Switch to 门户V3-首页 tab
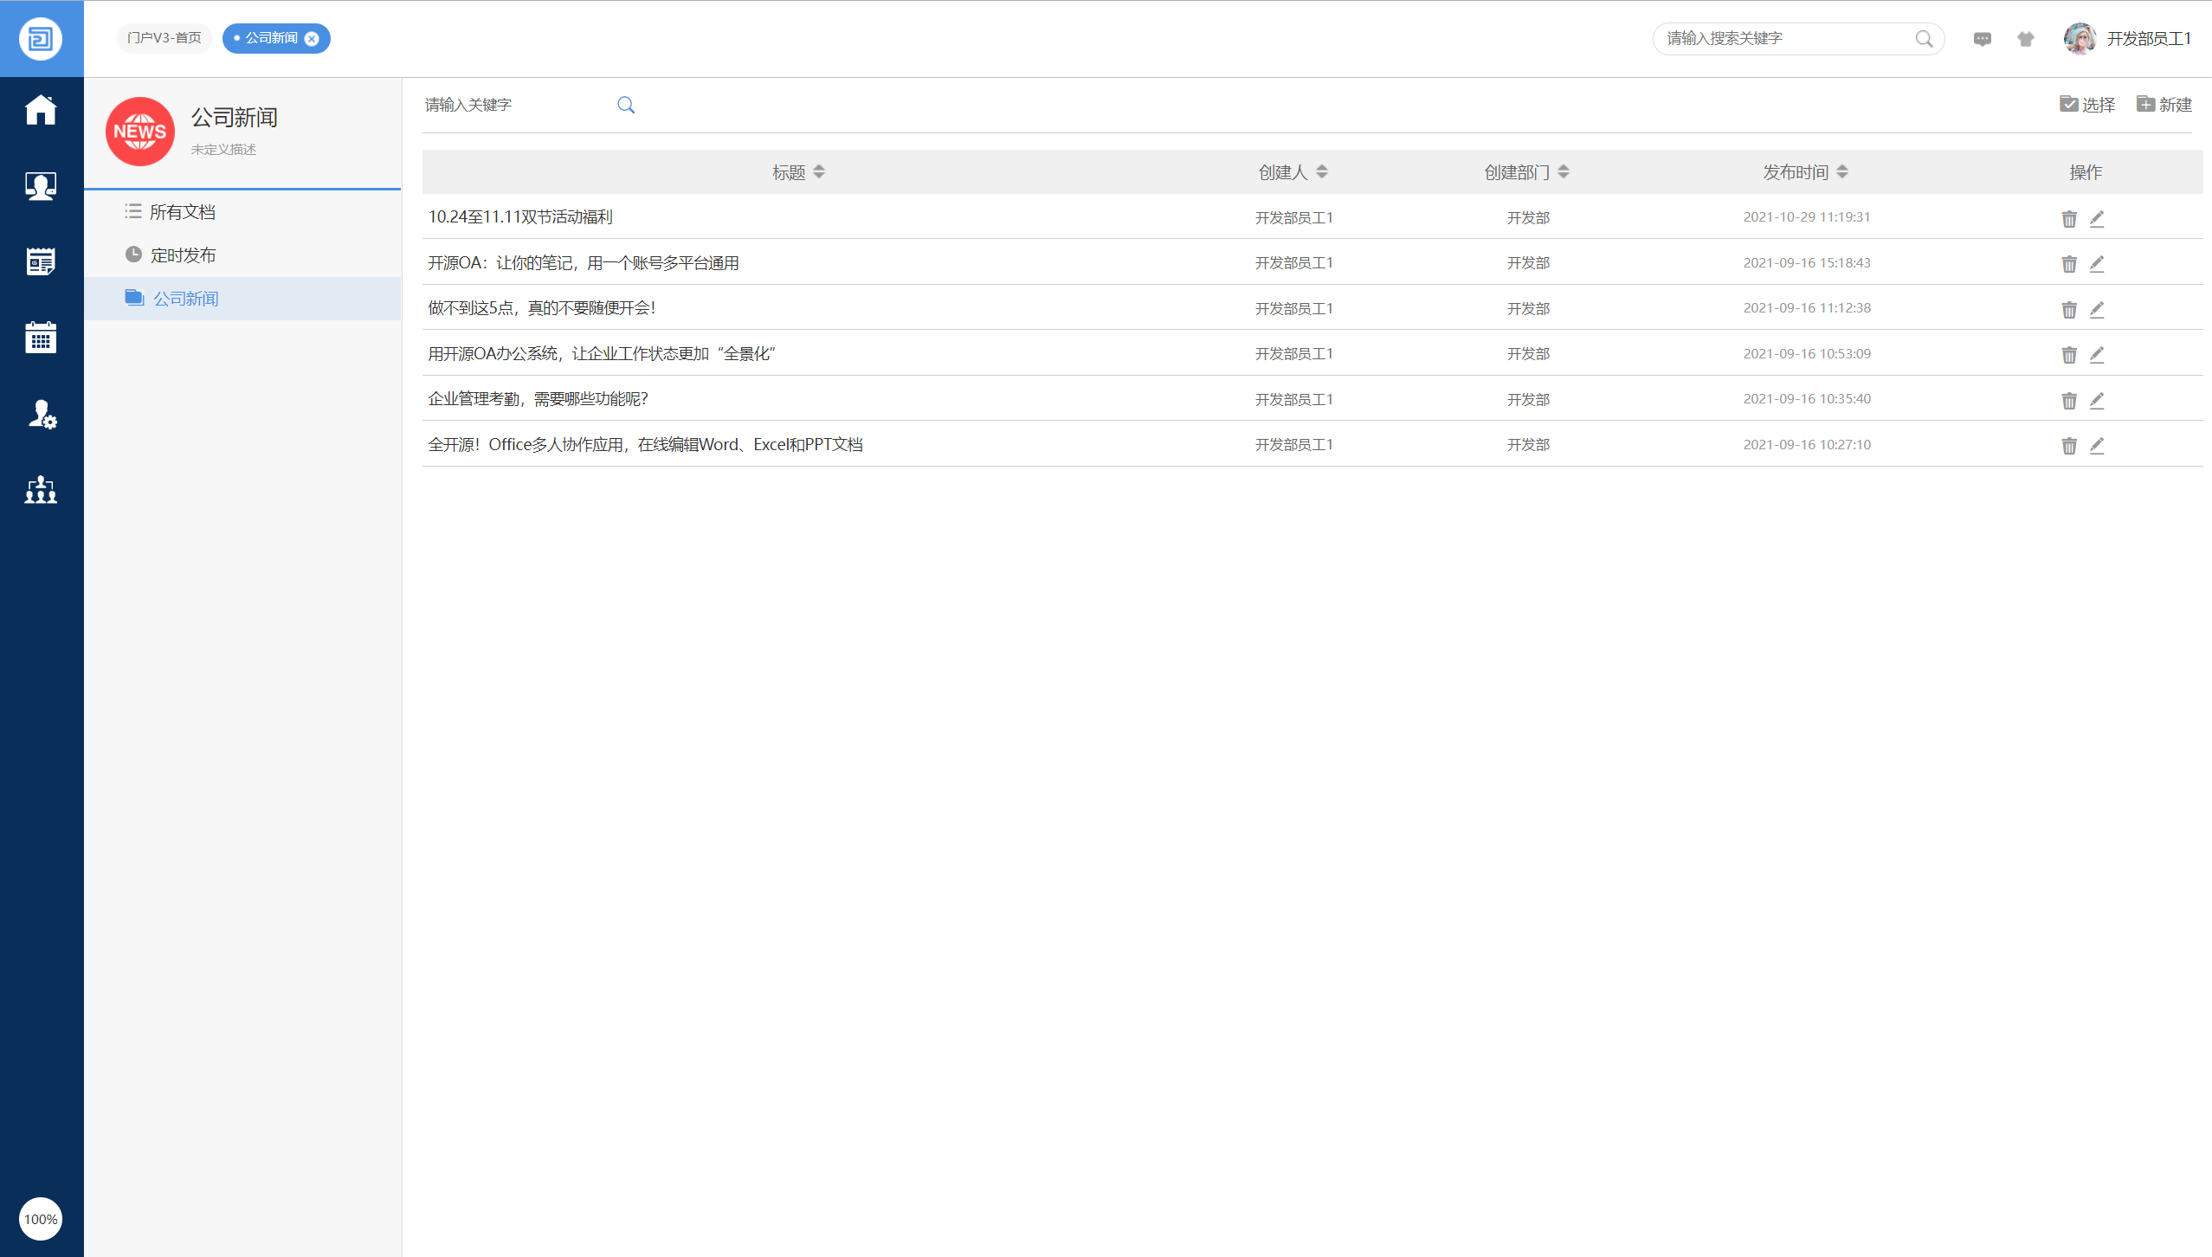 pyautogui.click(x=164, y=38)
